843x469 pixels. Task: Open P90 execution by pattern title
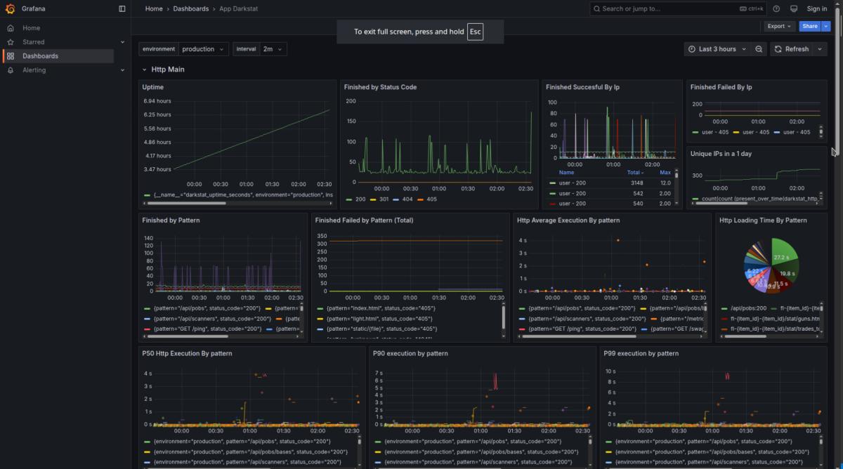(x=410, y=353)
